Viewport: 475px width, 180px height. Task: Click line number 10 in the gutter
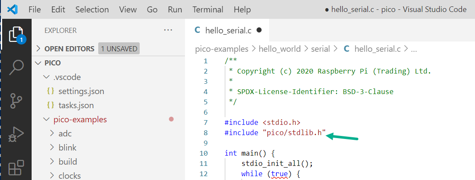(x=204, y=153)
